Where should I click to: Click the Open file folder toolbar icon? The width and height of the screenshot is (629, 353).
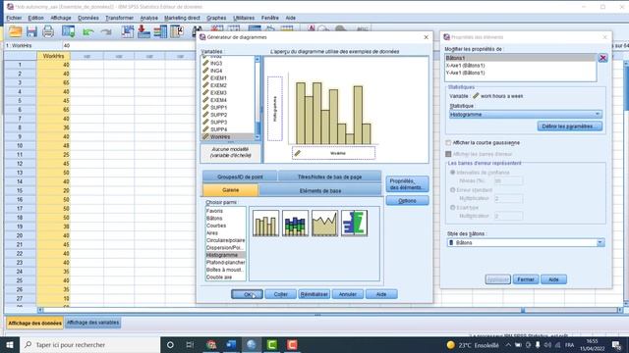click(16, 31)
